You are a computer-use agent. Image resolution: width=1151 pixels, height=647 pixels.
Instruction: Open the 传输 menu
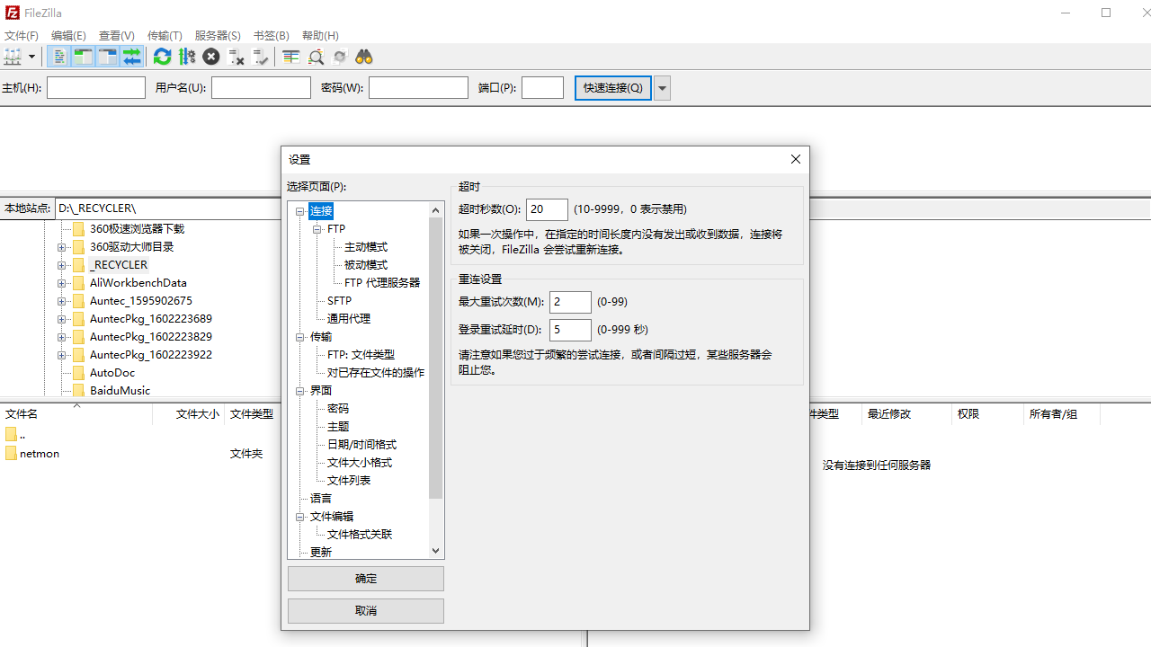click(164, 35)
